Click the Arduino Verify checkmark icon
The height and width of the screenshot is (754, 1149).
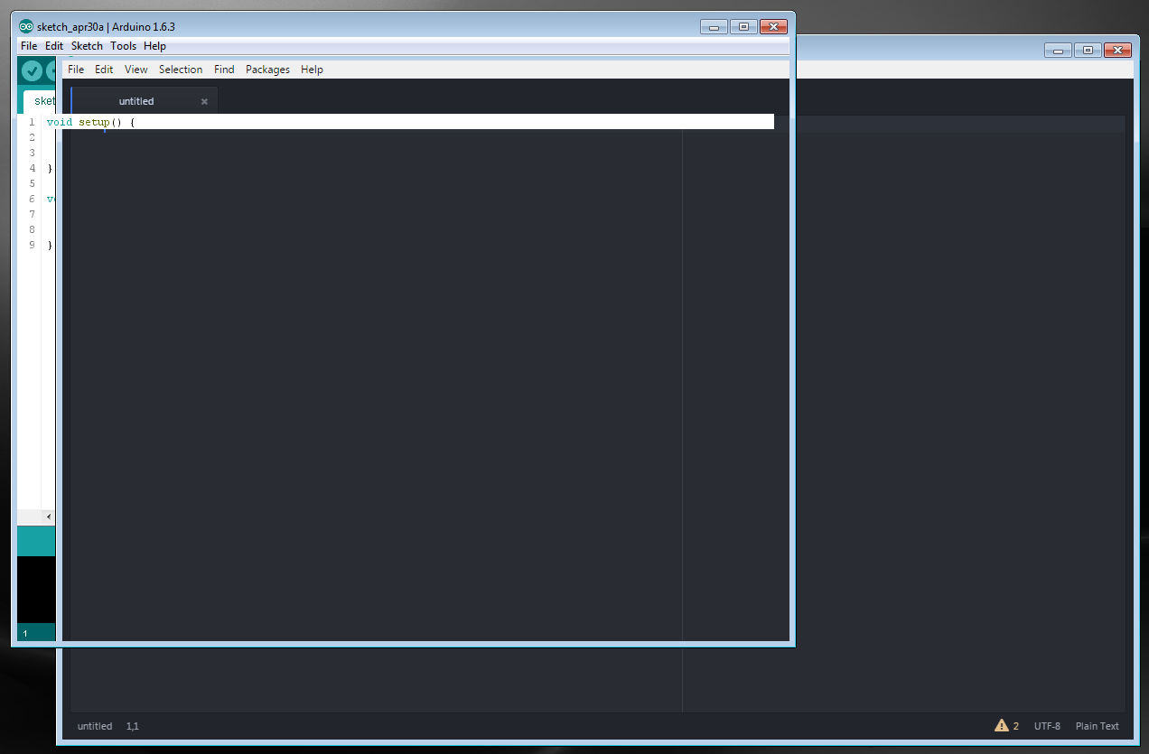(32, 70)
